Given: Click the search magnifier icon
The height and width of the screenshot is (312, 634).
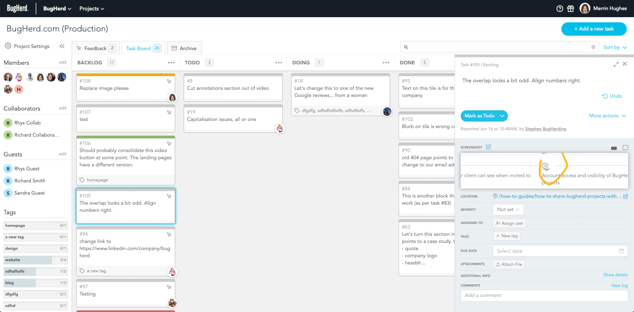Looking at the screenshot, I should point(406,47).
